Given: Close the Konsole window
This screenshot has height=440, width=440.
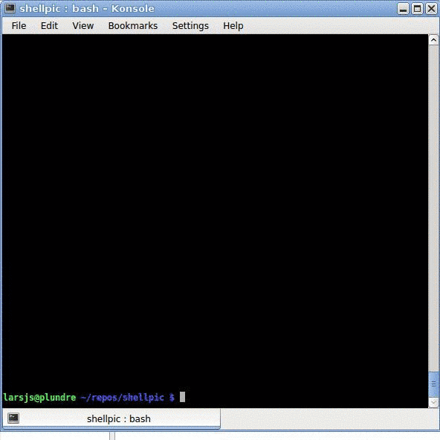Looking at the screenshot, I should 431,9.
